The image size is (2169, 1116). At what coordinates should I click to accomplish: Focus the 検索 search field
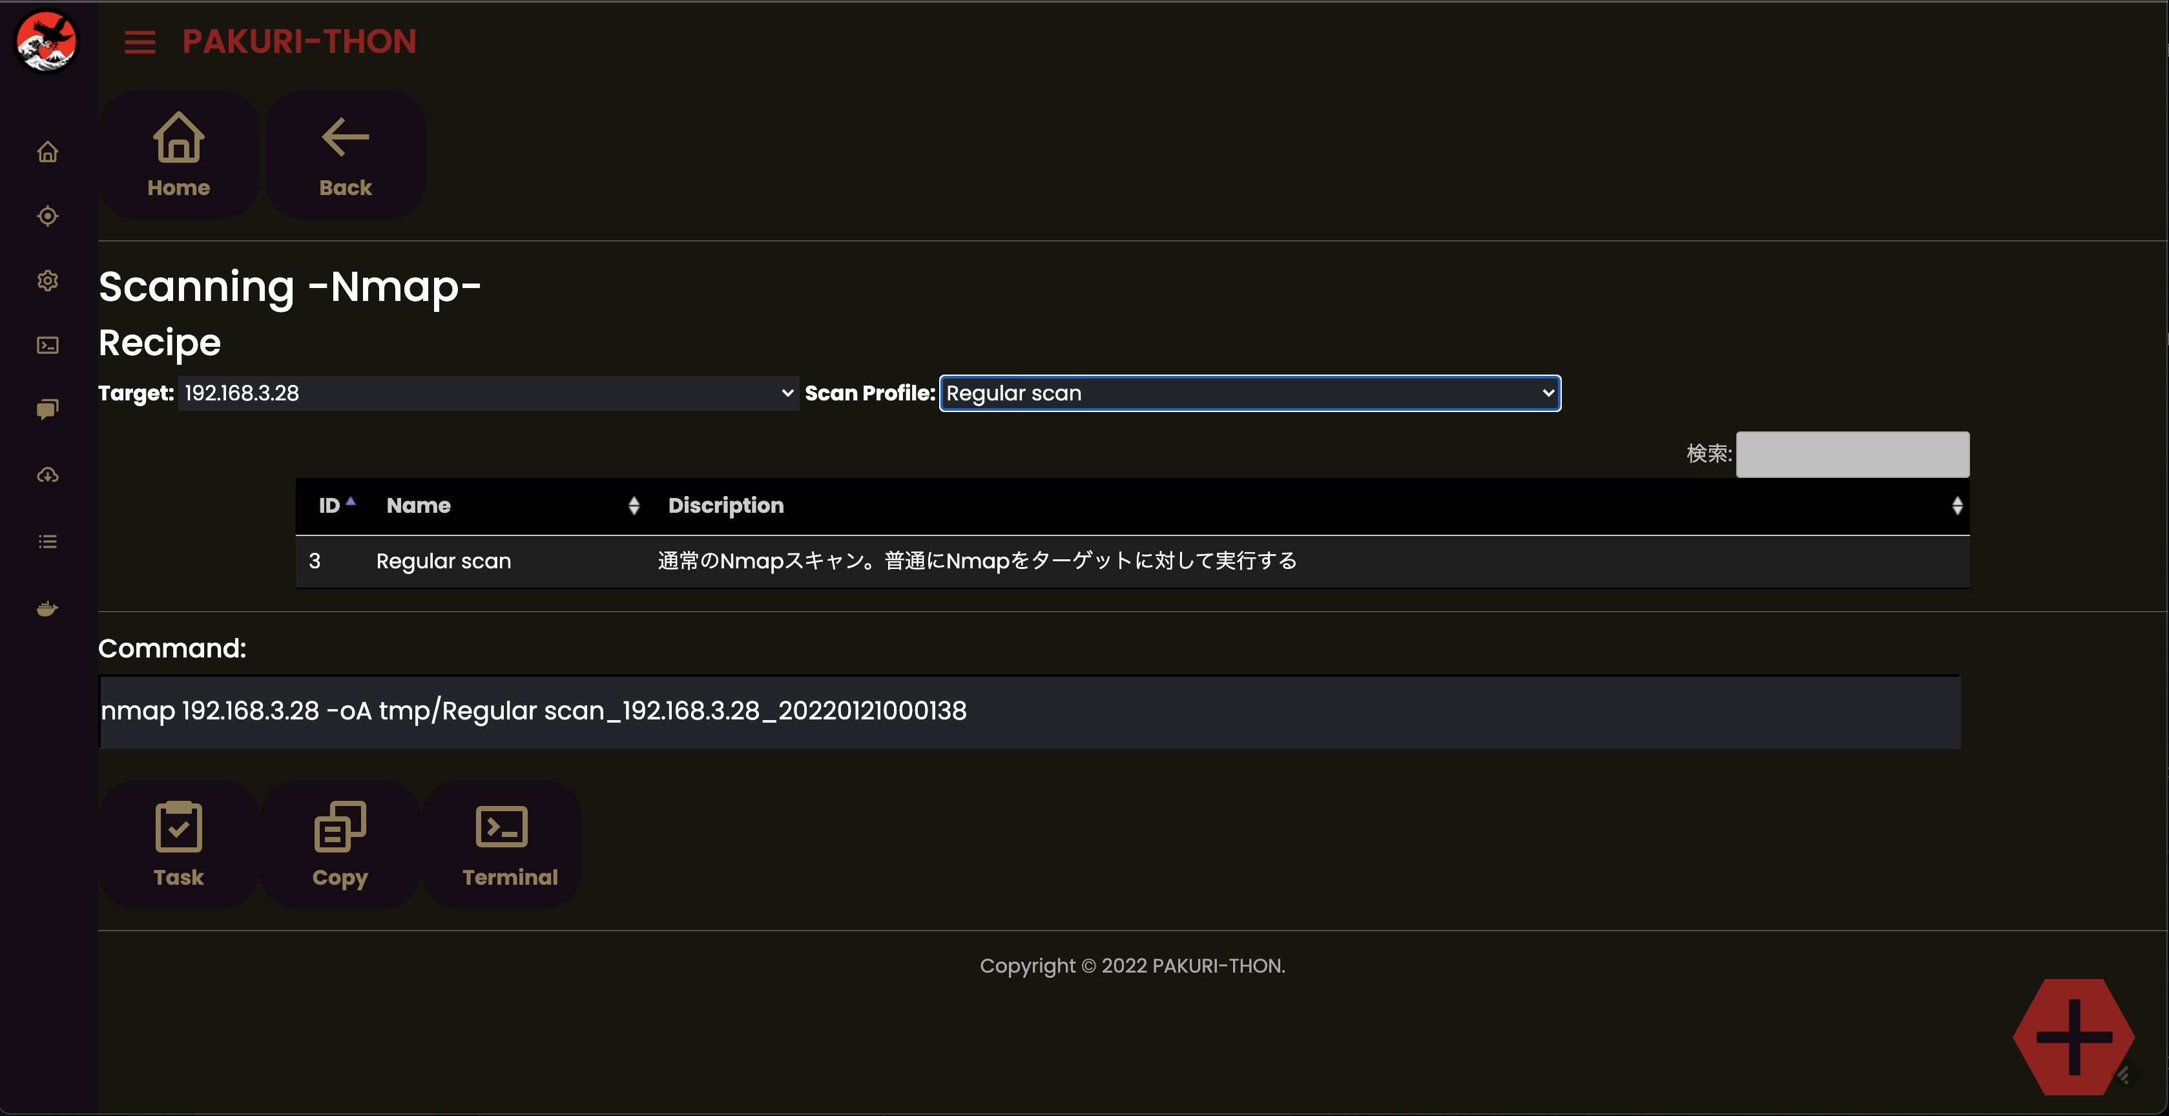(1852, 455)
